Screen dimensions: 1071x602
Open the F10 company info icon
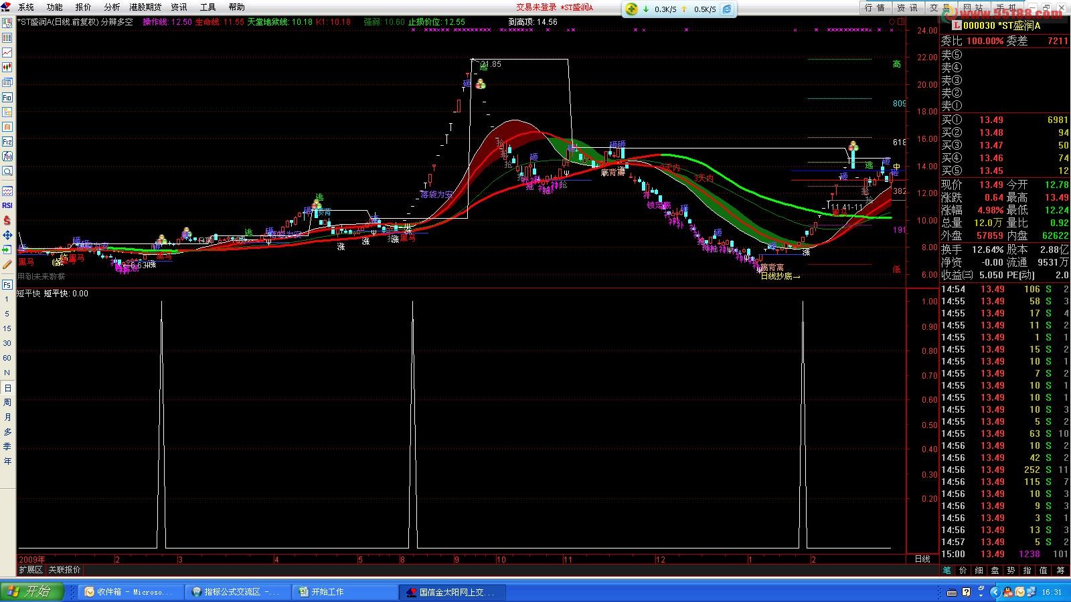tap(7, 98)
